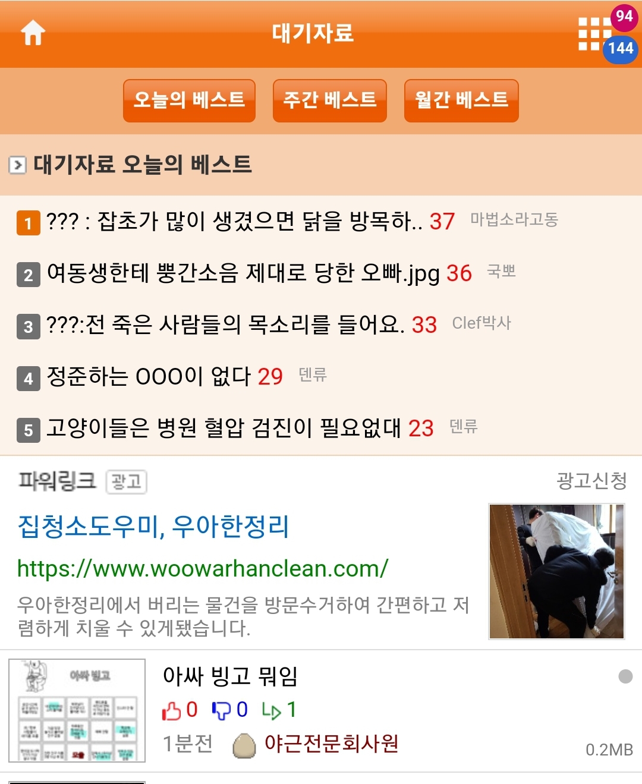Open the 아싸 빙고 thumbnail image
The height and width of the screenshot is (784, 642).
(x=77, y=710)
